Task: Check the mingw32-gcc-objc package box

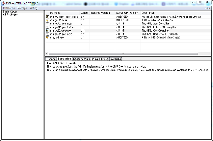Action: [x=47, y=34]
